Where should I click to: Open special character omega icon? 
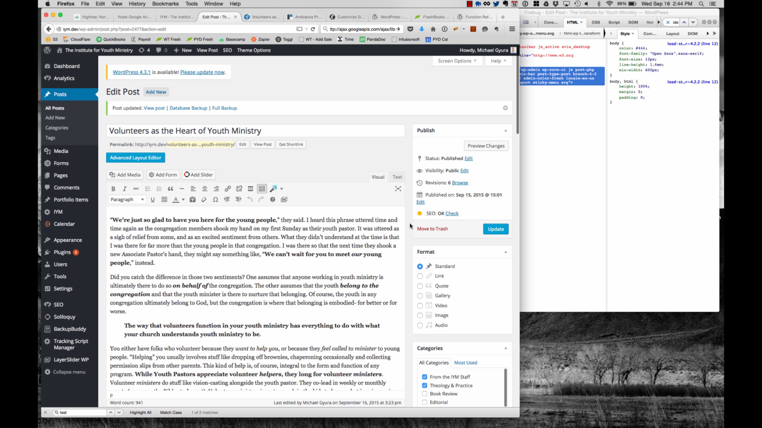click(215, 200)
